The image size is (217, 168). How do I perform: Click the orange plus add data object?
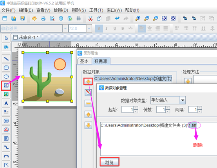(88, 81)
